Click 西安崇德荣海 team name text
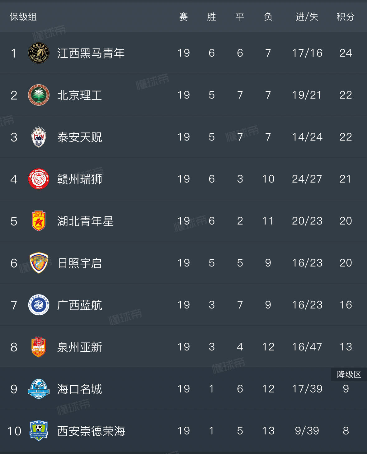This screenshot has width=367, height=454. (91, 431)
